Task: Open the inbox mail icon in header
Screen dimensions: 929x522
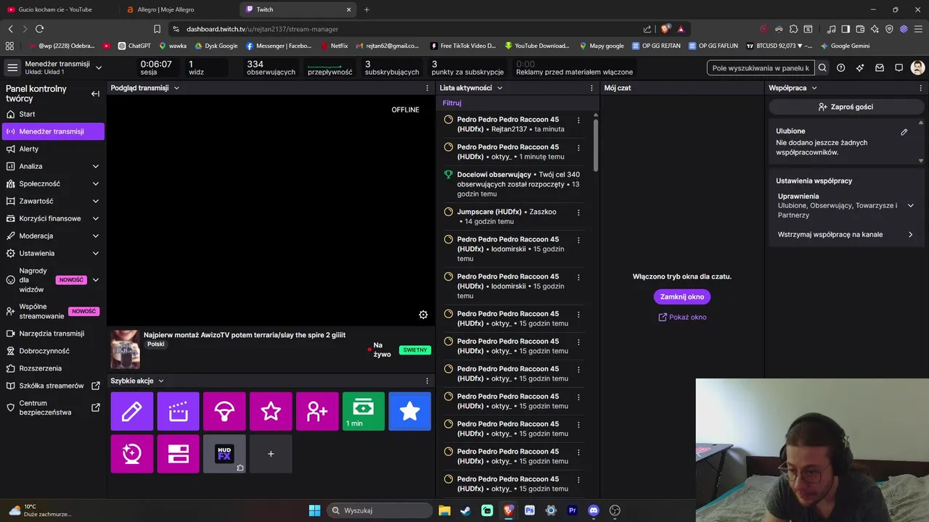Action: 880,67
